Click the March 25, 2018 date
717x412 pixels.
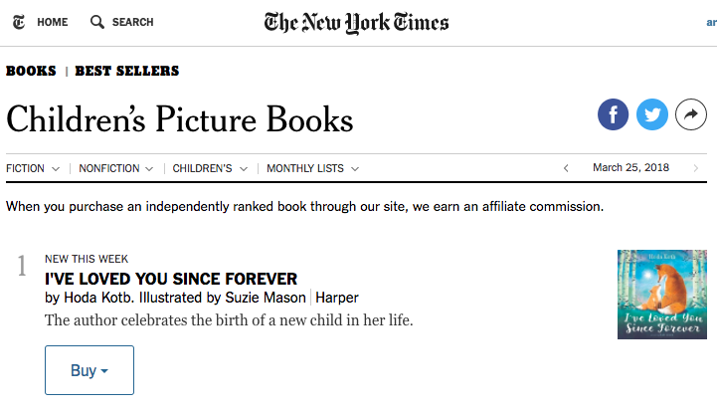630,168
